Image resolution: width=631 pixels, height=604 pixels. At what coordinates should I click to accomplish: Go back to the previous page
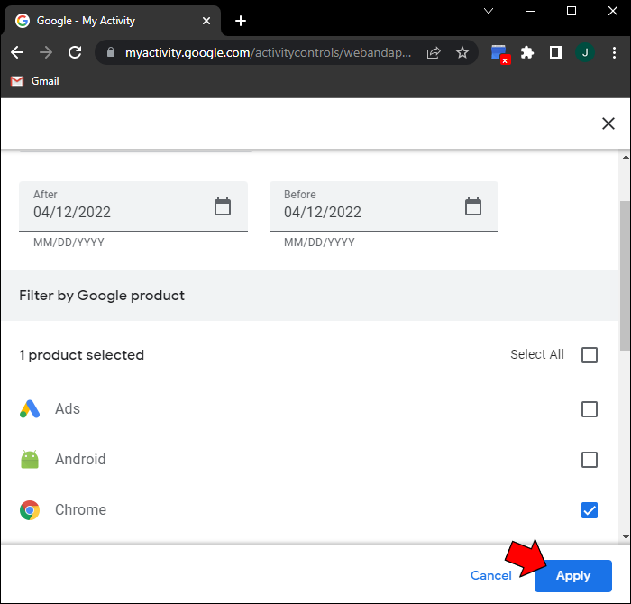click(x=17, y=53)
